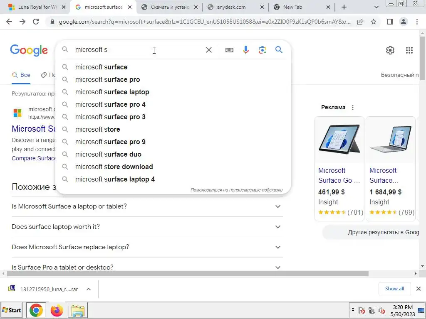Close the downloads bar
The height and width of the screenshot is (319, 426).
pyautogui.click(x=419, y=289)
